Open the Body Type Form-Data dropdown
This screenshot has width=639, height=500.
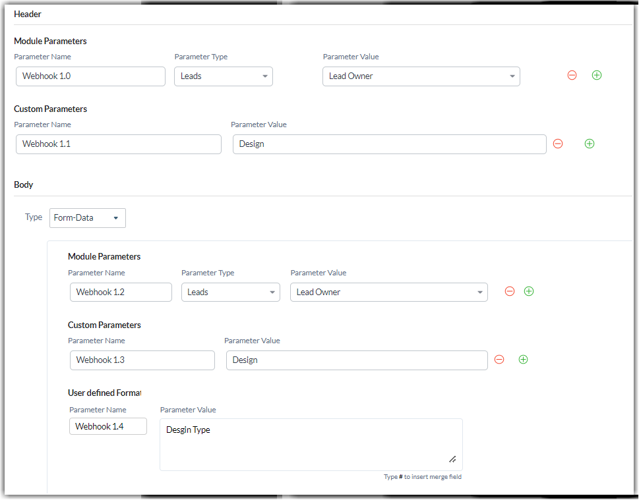click(x=87, y=218)
